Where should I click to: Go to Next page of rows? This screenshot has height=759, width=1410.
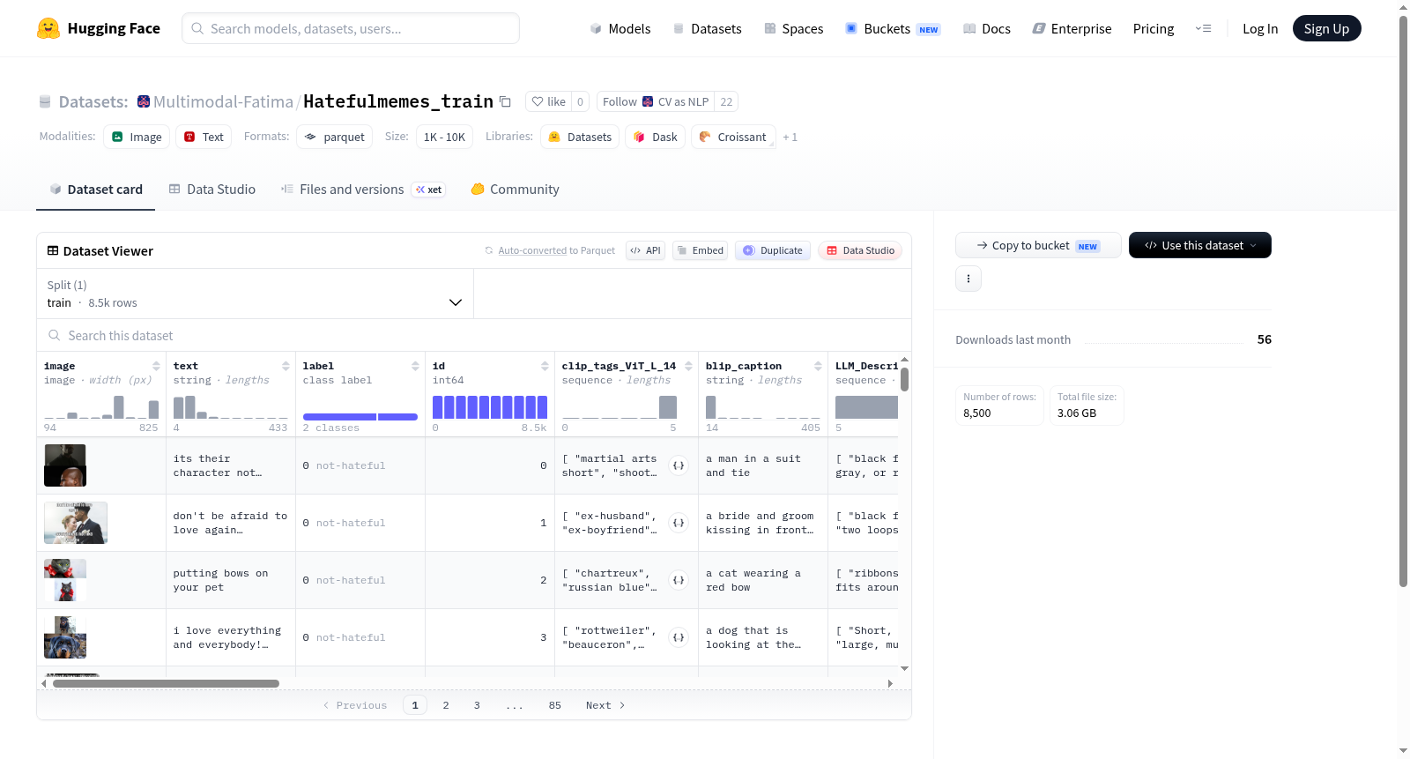pos(605,705)
